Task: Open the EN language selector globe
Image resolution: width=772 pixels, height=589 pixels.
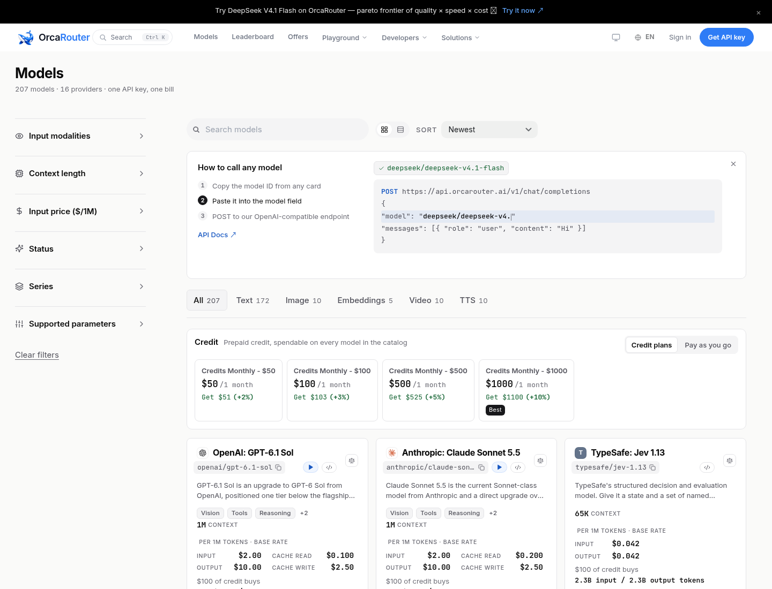Action: tap(644, 37)
